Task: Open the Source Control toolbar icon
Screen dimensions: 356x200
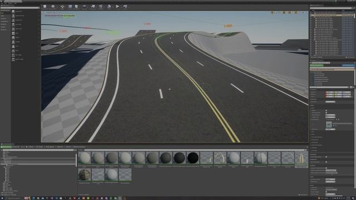Action: pos(53,7)
